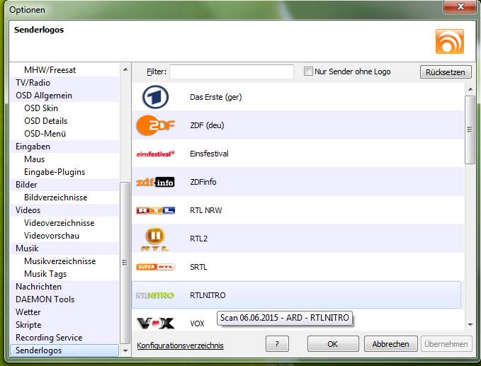Select the ZDF orange logo
The image size is (481, 366).
[155, 125]
